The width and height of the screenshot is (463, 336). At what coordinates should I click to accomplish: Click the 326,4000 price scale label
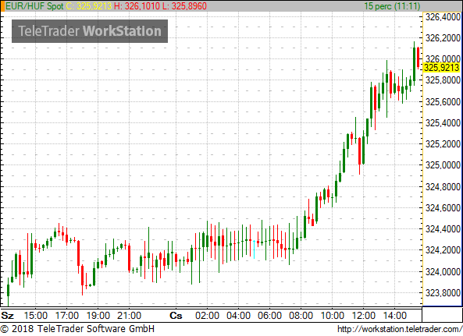pos(443,17)
